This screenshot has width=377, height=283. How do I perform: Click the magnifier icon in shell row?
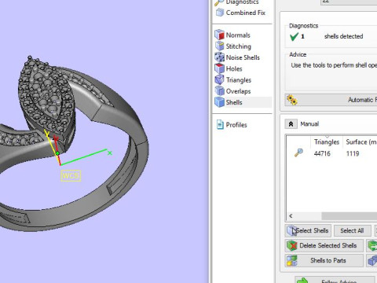tap(298, 153)
